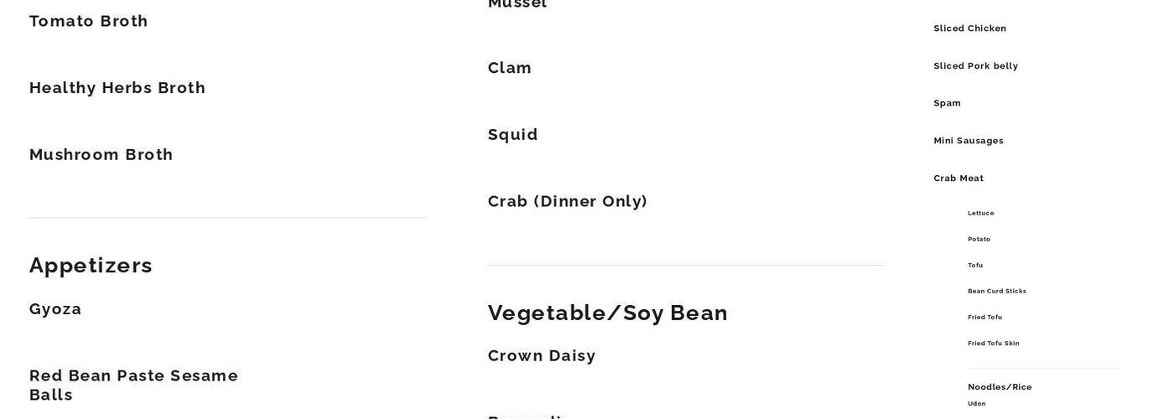Click the Noodles/Rice heading
This screenshot has width=1174, height=419.
[x=1000, y=387]
